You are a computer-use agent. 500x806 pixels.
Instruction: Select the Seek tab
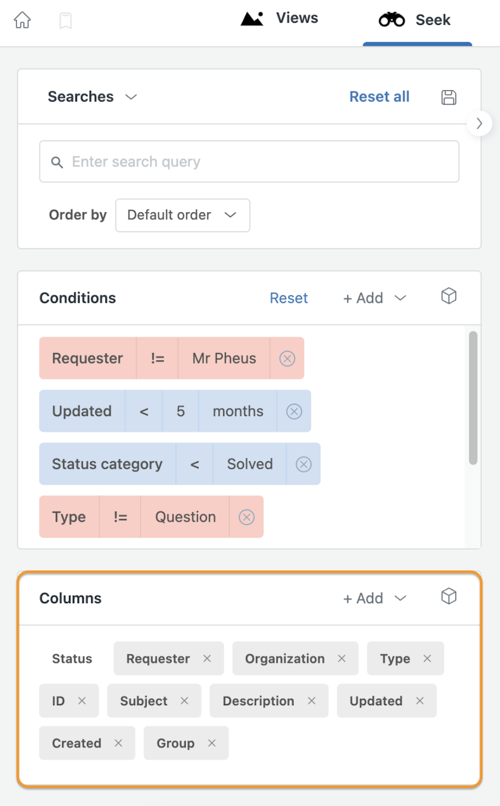pos(415,20)
